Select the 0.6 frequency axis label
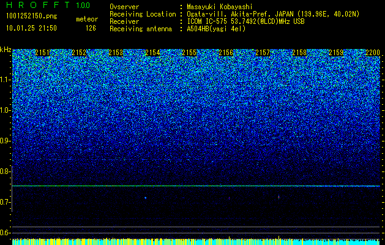The width and height of the screenshot is (385, 245). click(4, 233)
